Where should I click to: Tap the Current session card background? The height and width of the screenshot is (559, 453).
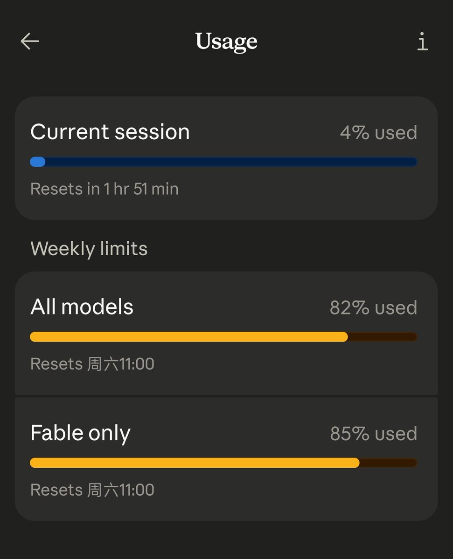coord(226,158)
